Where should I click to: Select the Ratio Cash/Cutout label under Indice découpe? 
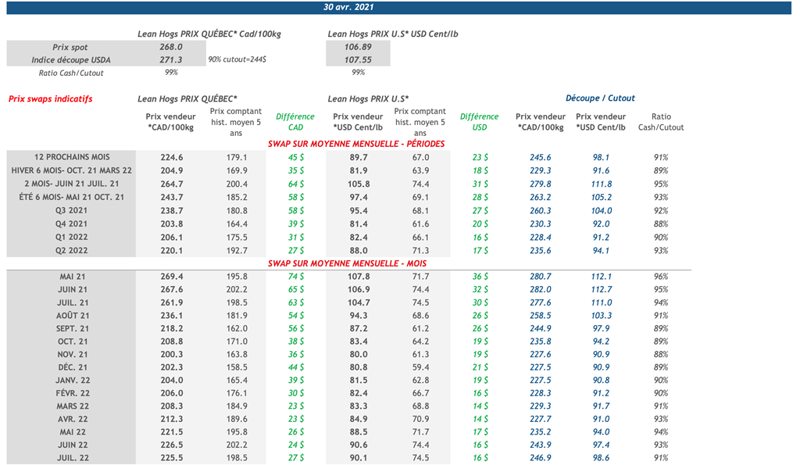click(x=71, y=73)
